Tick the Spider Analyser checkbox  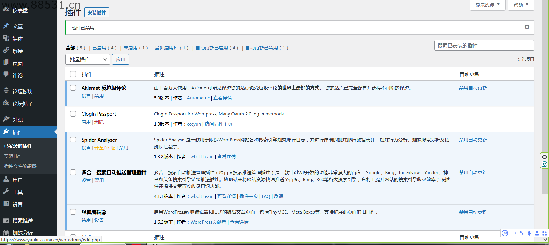[73, 140]
